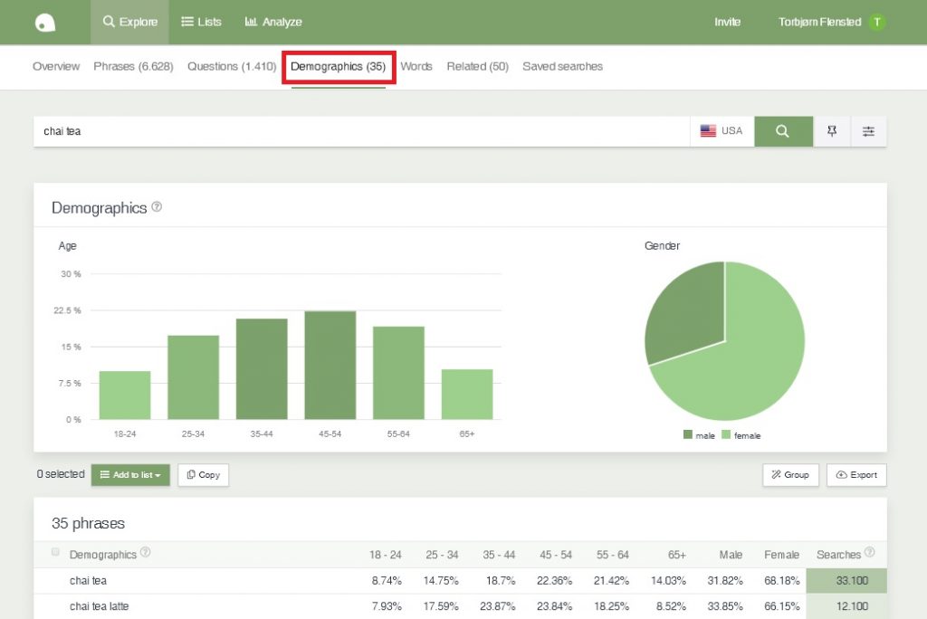Open the Analyze menu
The image size is (927, 619).
pos(272,22)
